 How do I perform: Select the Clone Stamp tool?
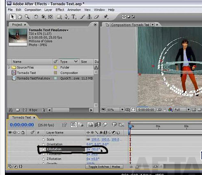click(x=89, y=17)
